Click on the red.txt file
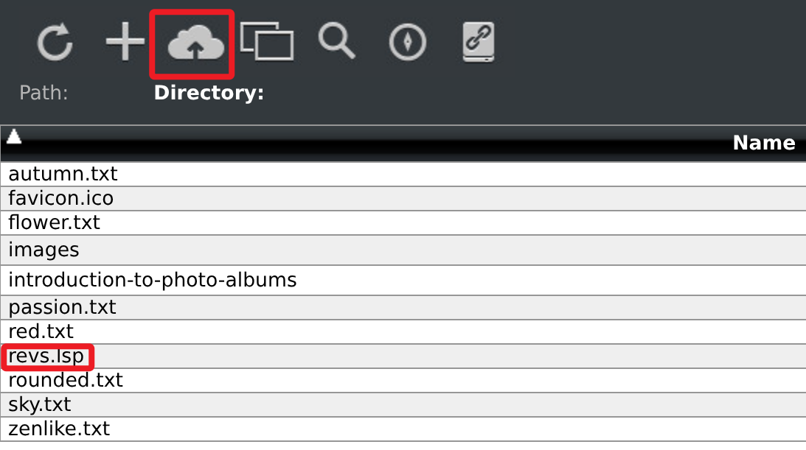The image size is (806, 450). (x=41, y=331)
